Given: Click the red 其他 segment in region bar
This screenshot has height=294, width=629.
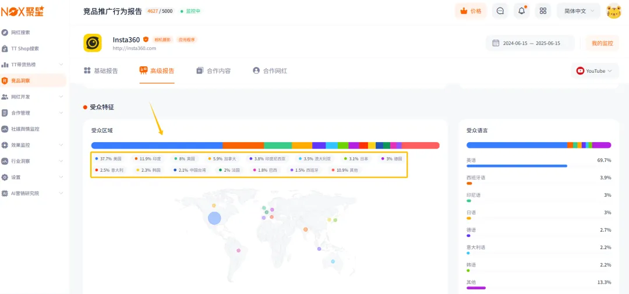Looking at the screenshot, I should [420, 145].
